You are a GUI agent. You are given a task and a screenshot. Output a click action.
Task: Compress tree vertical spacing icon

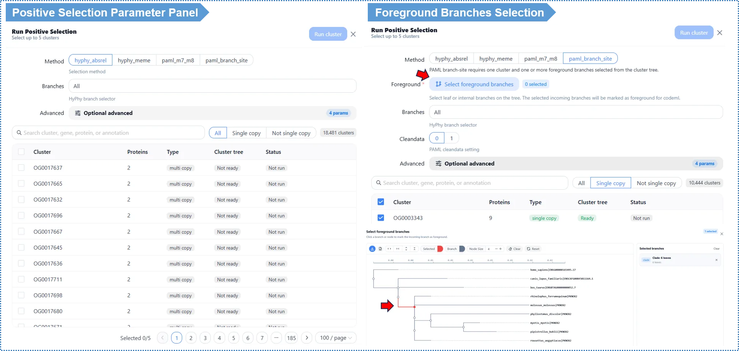coord(415,249)
